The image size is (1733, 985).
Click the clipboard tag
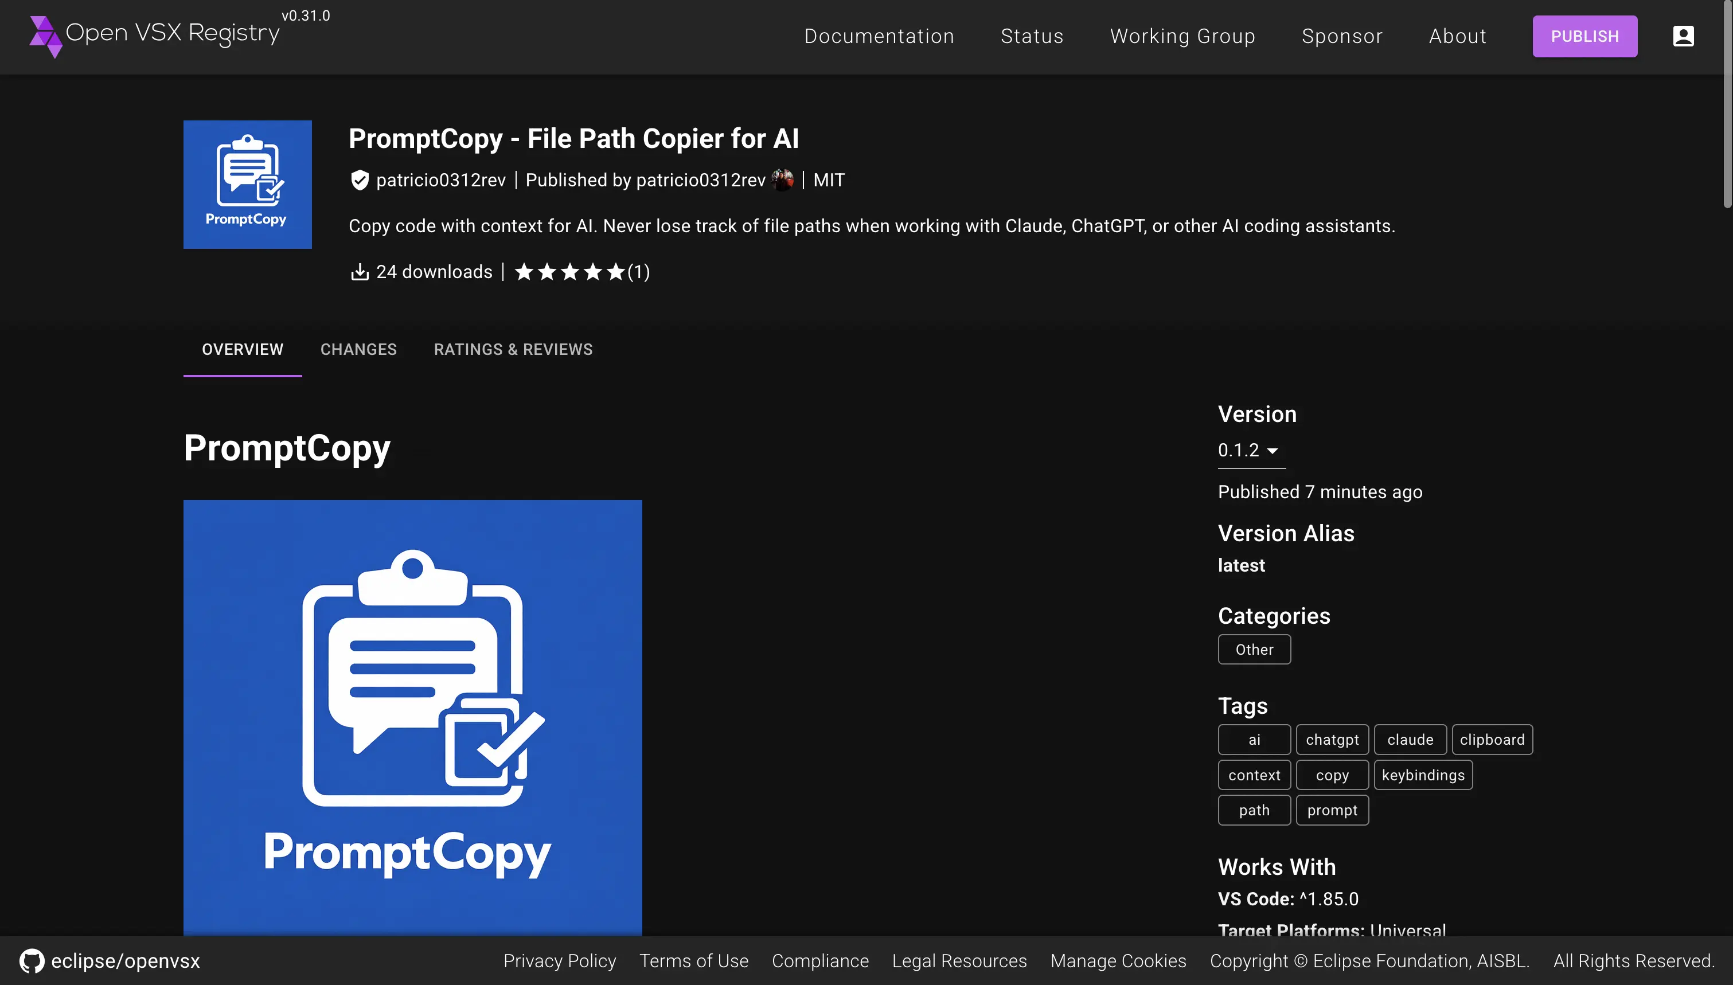(x=1492, y=740)
